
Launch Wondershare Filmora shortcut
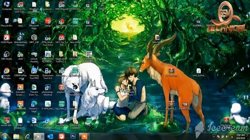coord(20,40)
